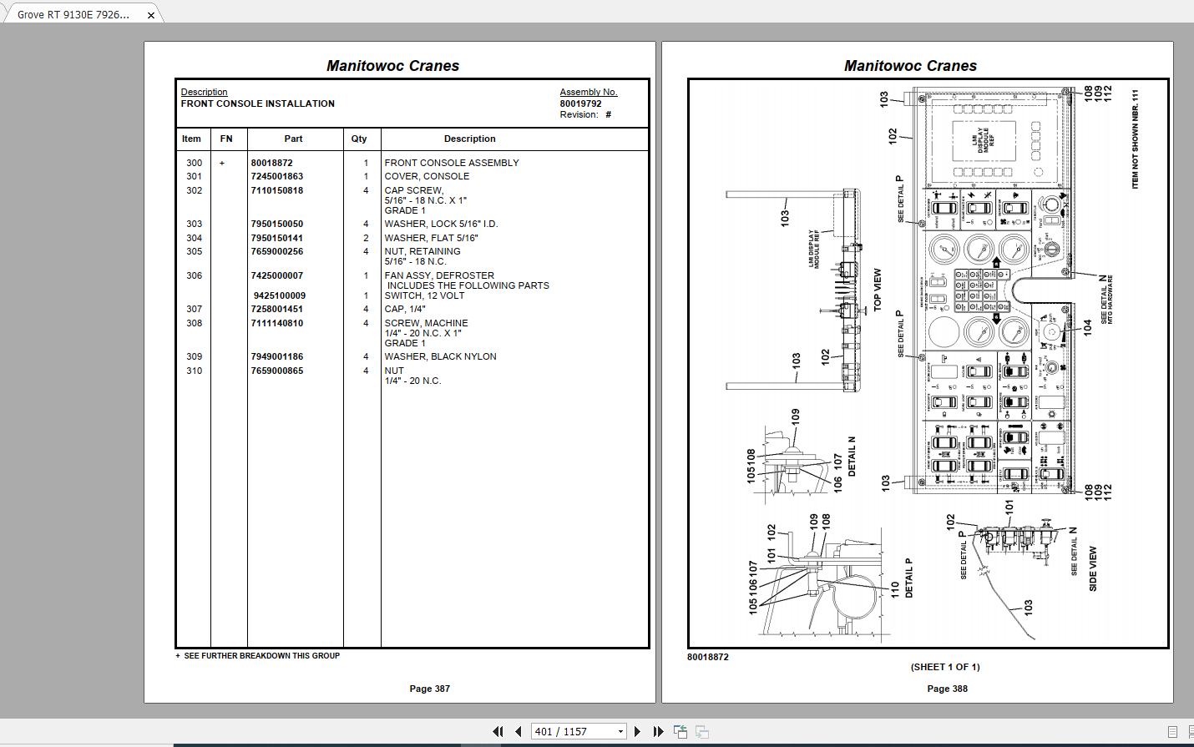Image resolution: width=1194 pixels, height=747 pixels.
Task: Click the TOP VIEW label in the diagram
Action: coord(878,290)
